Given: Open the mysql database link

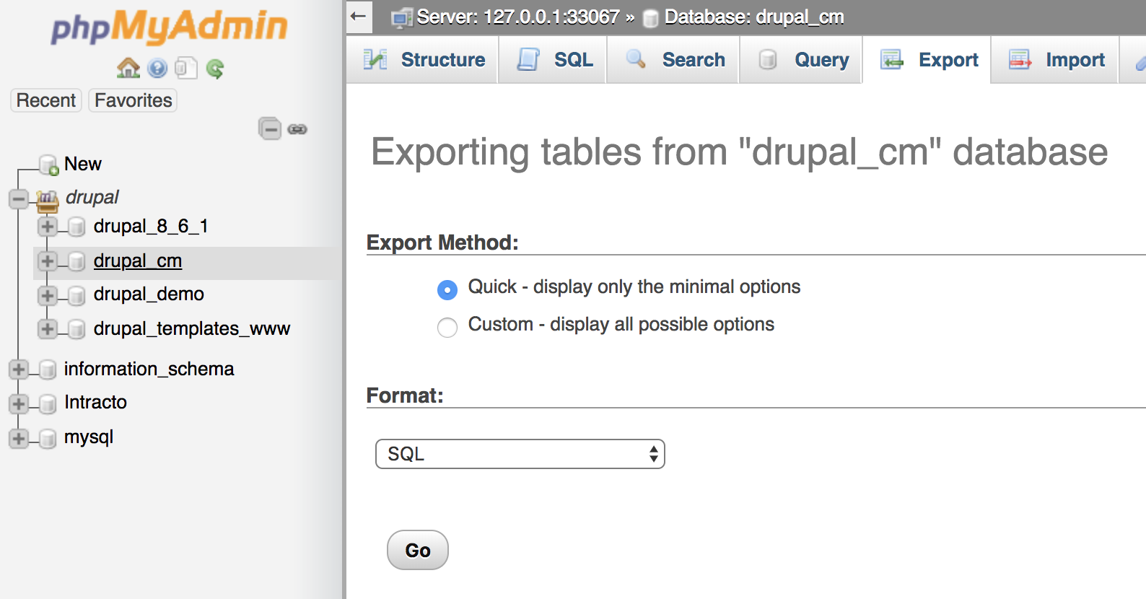Looking at the screenshot, I should tap(89, 437).
